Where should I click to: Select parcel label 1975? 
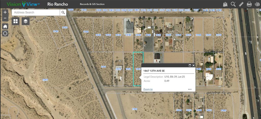coord(218,69)
